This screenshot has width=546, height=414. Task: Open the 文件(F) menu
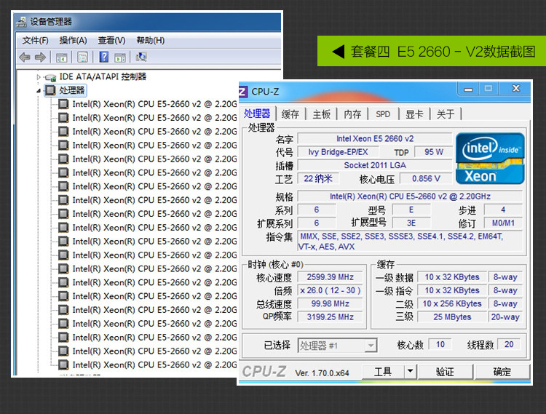point(35,40)
